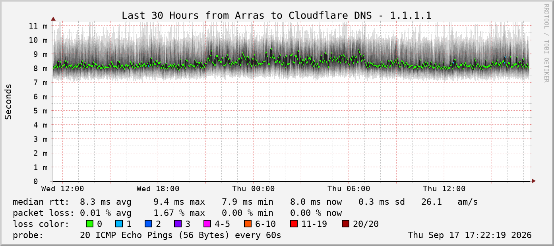
Task: Click the Wed 12:00 time axis label
Action: [63, 189]
